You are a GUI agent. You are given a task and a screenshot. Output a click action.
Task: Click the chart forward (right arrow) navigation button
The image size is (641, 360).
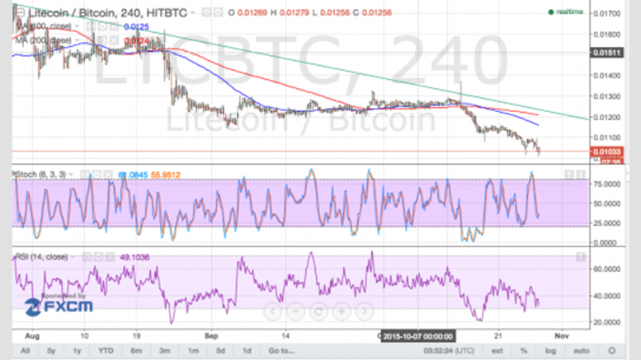point(365,311)
